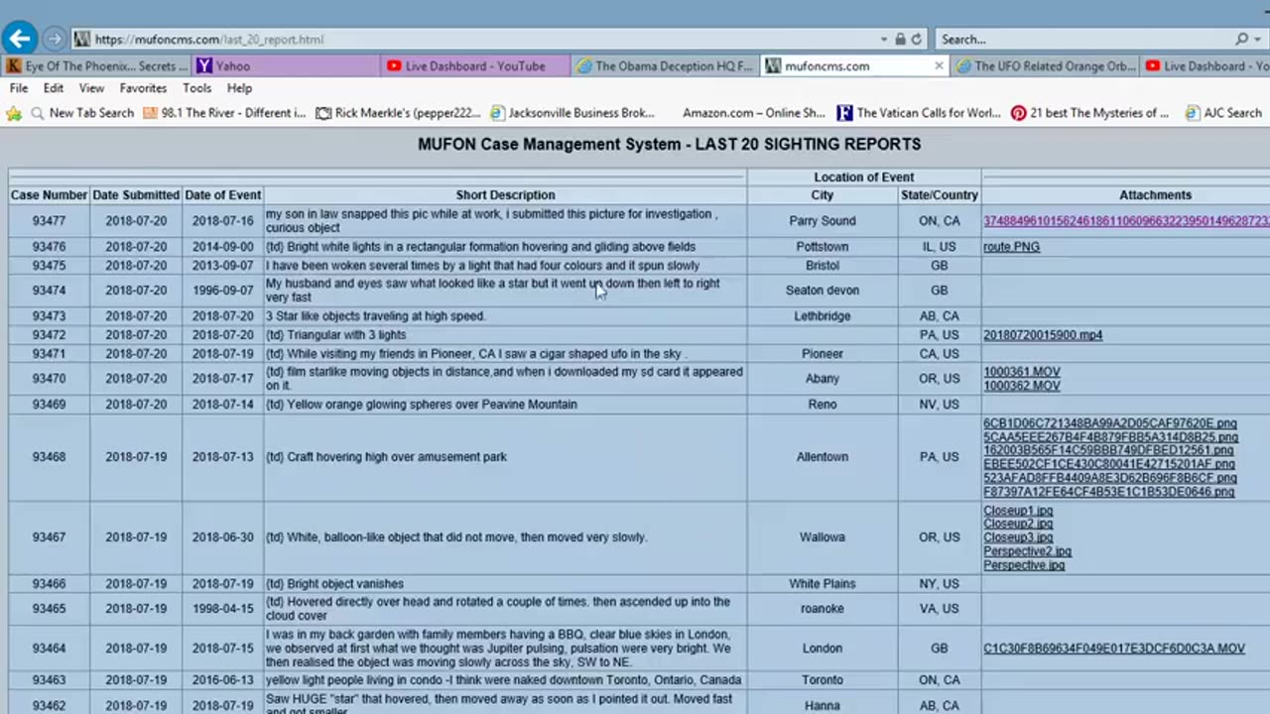Select case number 93477 cell

pos(49,221)
